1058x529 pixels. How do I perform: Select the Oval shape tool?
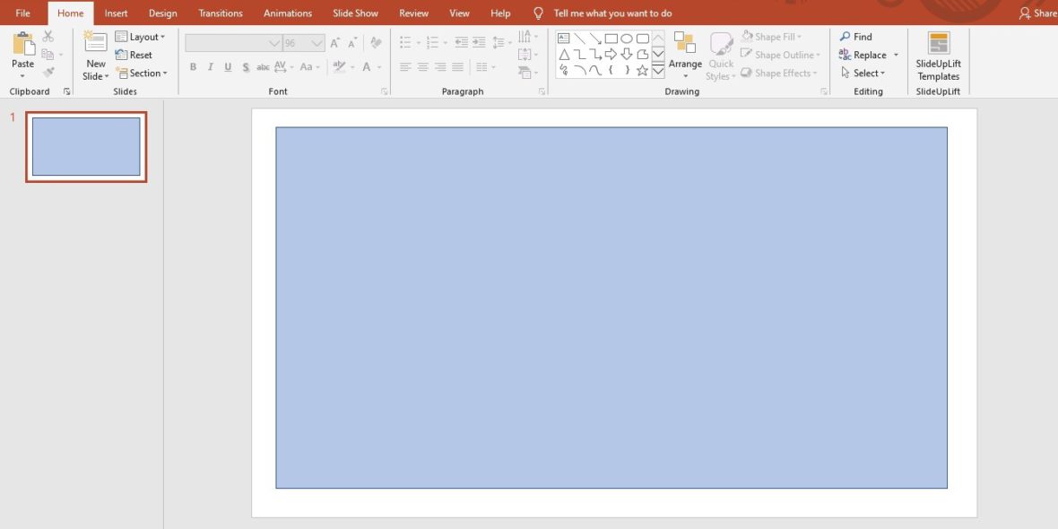(626, 39)
